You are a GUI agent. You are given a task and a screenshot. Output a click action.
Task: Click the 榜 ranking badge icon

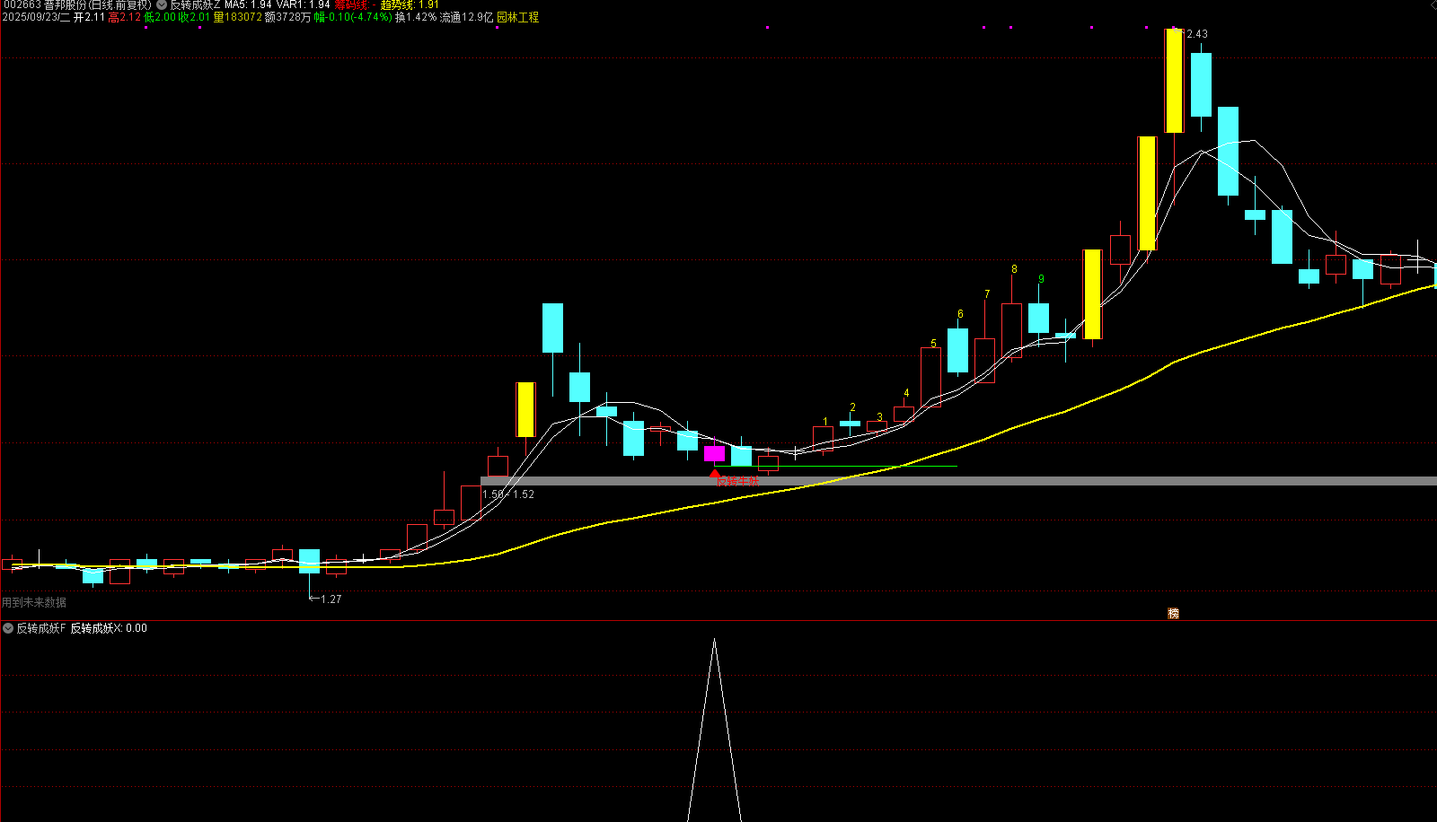click(x=1173, y=614)
